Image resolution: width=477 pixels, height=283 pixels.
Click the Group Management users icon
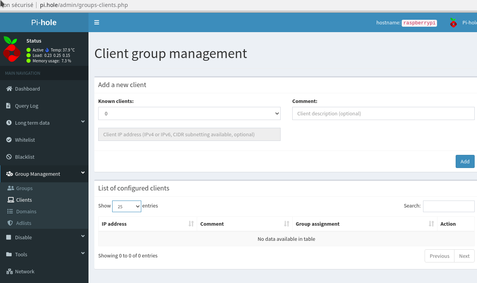[x=10, y=174]
